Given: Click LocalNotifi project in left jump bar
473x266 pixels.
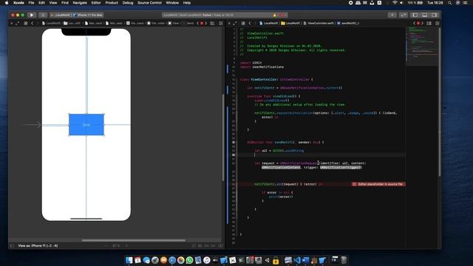Looking at the screenshot, I should (51, 23).
